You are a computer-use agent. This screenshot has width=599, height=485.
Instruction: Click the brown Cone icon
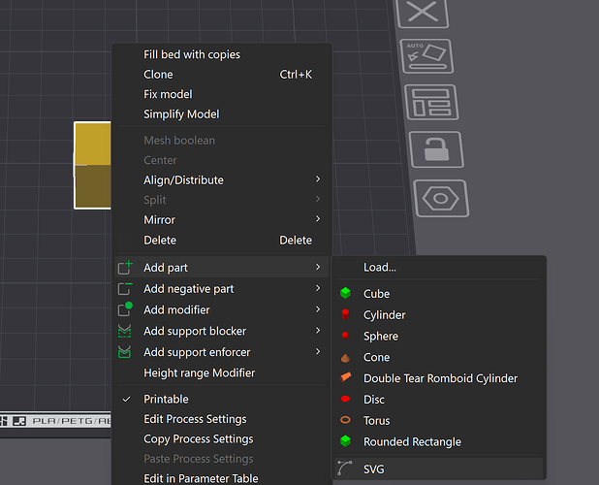click(x=345, y=358)
